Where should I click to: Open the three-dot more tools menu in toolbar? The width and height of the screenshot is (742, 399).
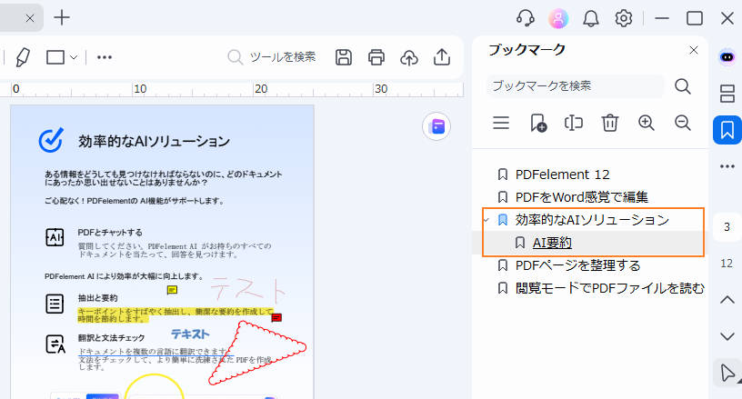coord(104,57)
